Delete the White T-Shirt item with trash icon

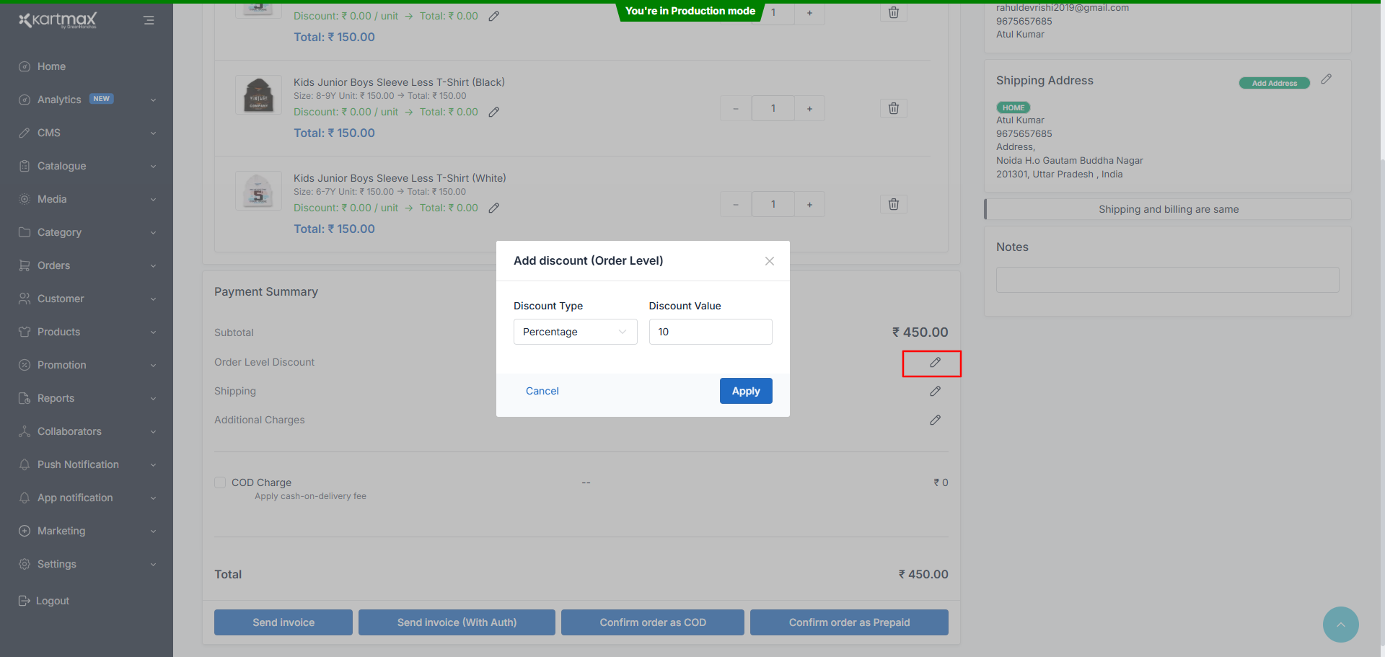(893, 204)
